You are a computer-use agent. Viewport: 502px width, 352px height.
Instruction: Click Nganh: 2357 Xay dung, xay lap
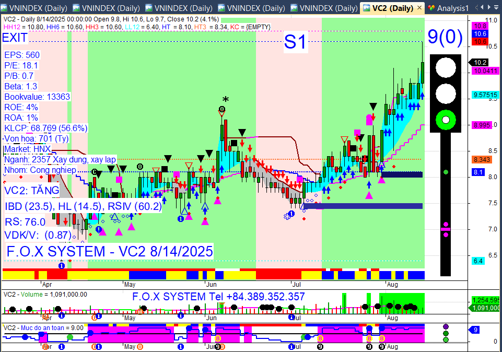(x=60, y=160)
